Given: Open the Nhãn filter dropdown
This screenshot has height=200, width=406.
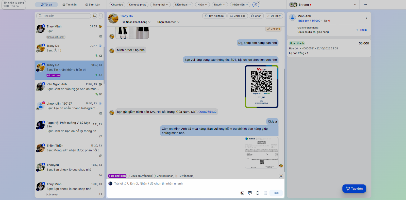Looking at the screenshot, I should click(x=202, y=5).
